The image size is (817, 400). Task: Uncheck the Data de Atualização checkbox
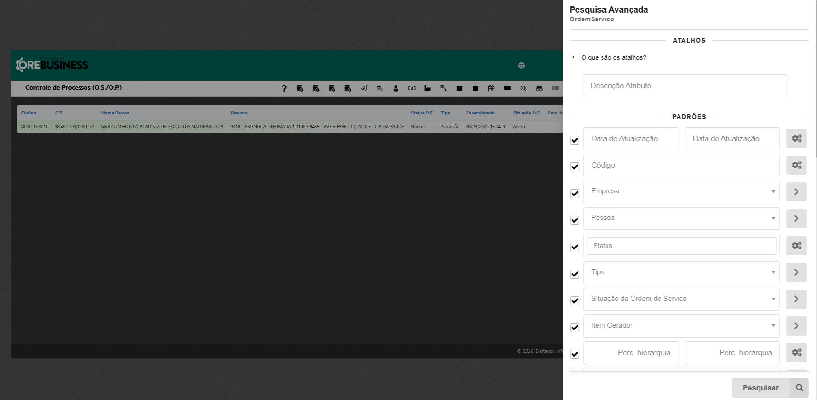(x=575, y=140)
